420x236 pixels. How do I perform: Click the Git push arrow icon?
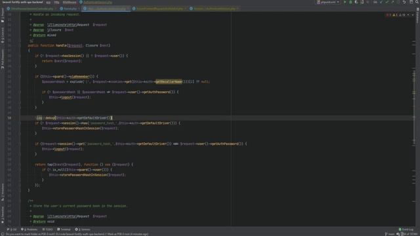393,2
